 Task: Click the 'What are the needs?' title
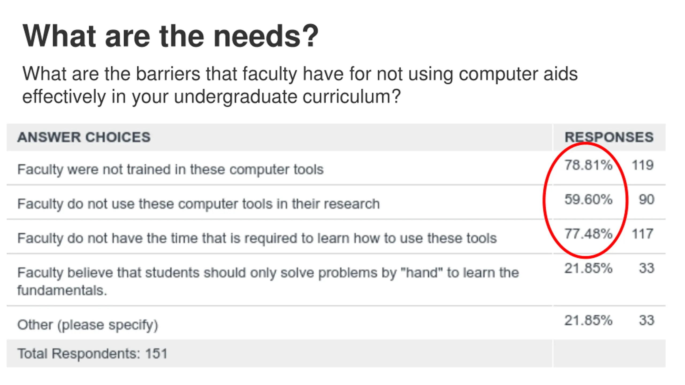(170, 36)
